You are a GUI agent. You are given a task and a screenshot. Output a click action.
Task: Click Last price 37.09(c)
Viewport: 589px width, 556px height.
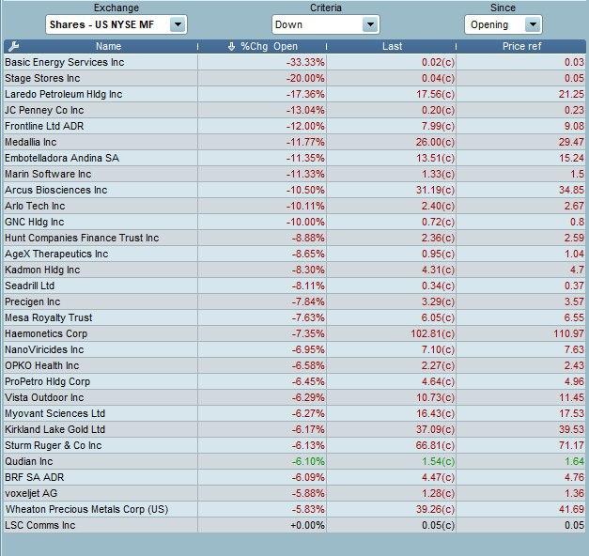(435, 429)
